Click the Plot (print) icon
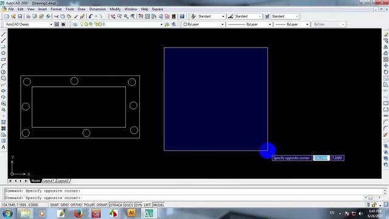Viewport: 389px width, 219px height. click(x=28, y=16)
